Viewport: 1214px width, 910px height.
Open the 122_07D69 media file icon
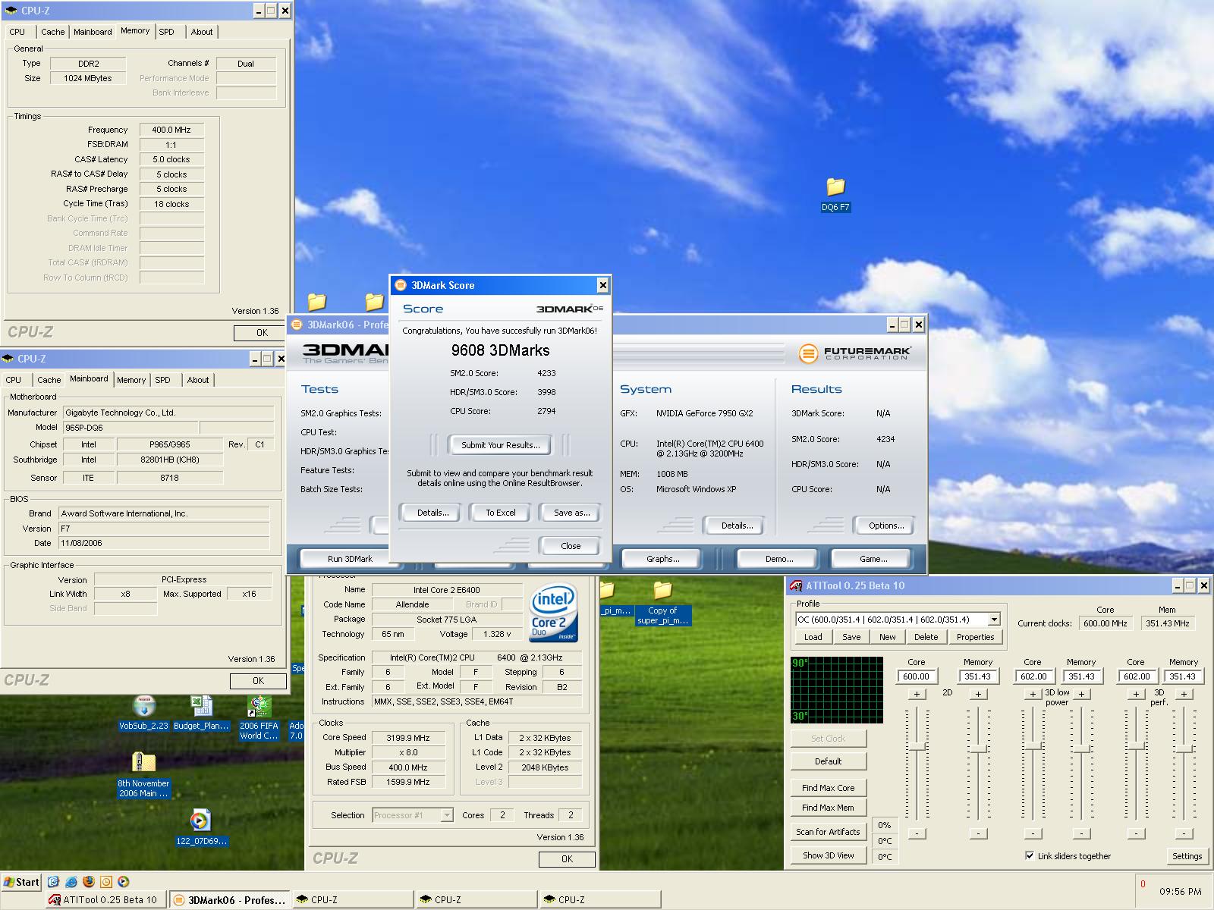point(200,821)
